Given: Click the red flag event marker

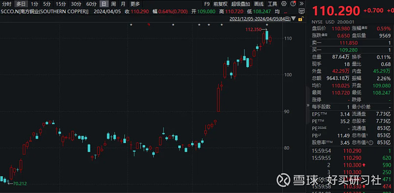Looking at the screenshot, I should (149, 25).
